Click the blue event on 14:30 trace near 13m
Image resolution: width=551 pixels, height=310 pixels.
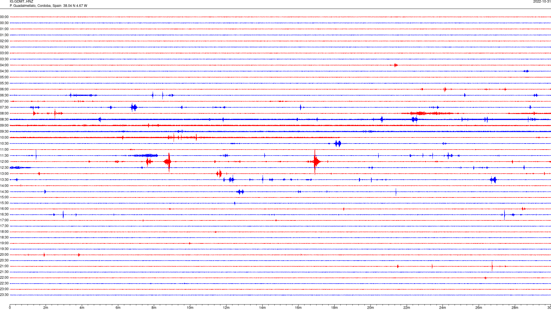coord(240,192)
